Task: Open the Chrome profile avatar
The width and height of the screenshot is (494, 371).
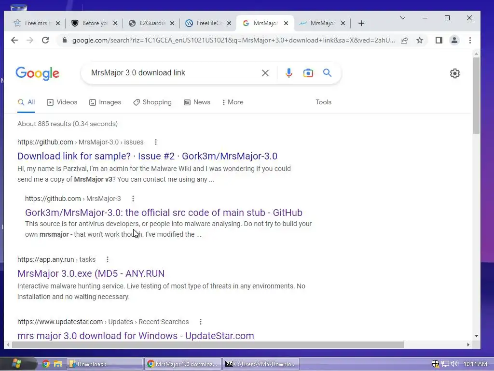Action: pos(454,40)
